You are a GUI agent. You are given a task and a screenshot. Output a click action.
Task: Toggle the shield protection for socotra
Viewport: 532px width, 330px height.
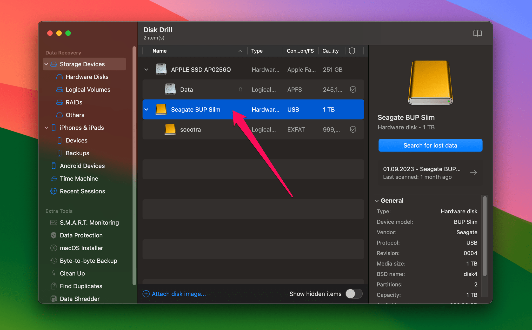[x=353, y=130]
